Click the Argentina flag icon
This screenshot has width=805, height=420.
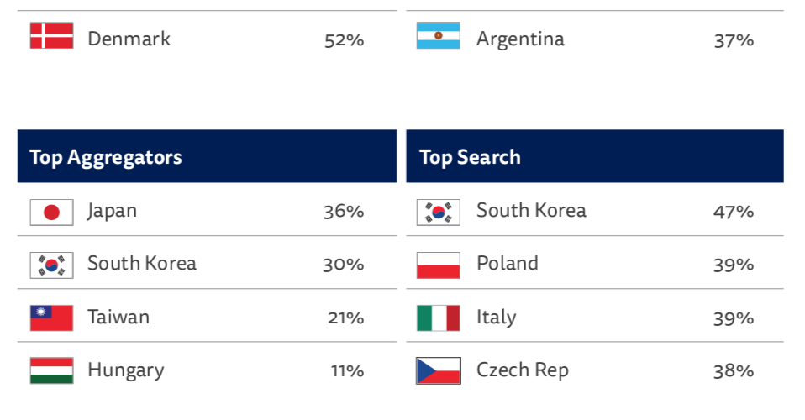tap(439, 35)
